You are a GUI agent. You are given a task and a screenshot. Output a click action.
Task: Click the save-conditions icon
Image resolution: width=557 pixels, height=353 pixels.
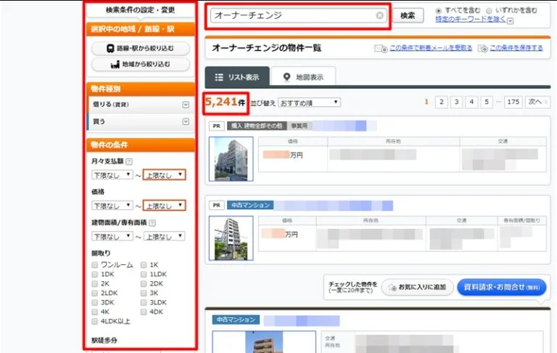click(481, 49)
